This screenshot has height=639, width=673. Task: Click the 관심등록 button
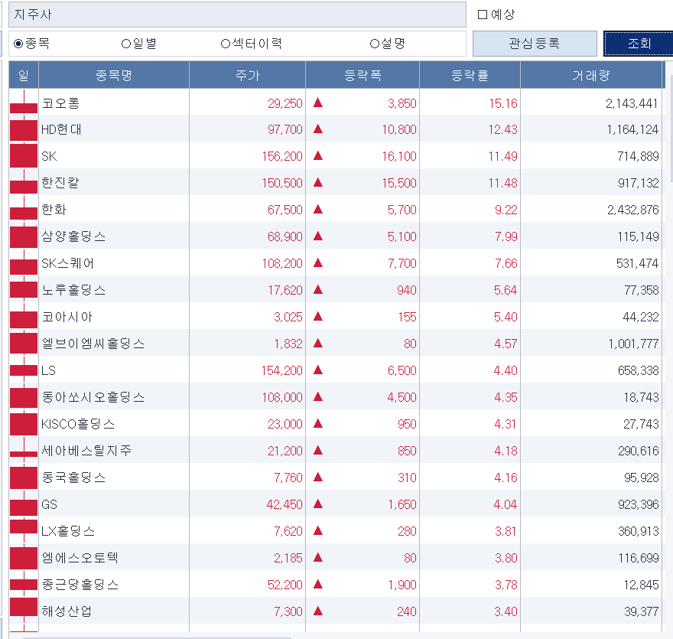pyautogui.click(x=535, y=44)
